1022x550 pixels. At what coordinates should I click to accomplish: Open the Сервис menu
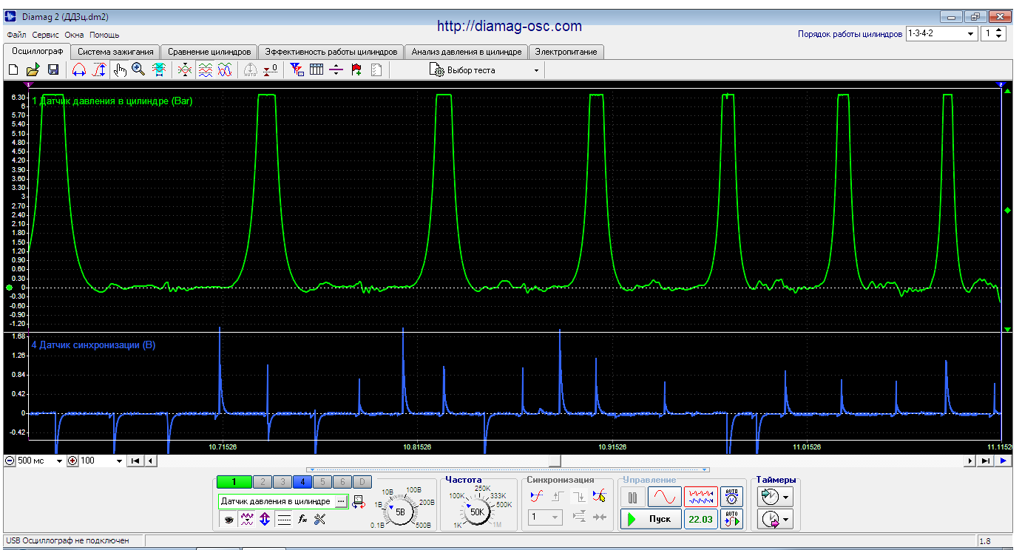click(x=46, y=35)
